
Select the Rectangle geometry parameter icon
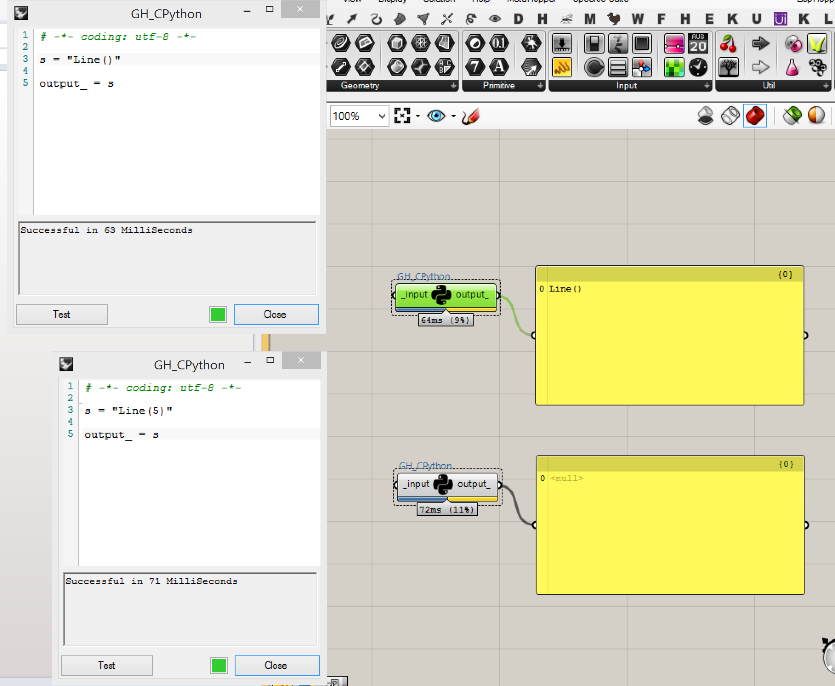coord(364,43)
